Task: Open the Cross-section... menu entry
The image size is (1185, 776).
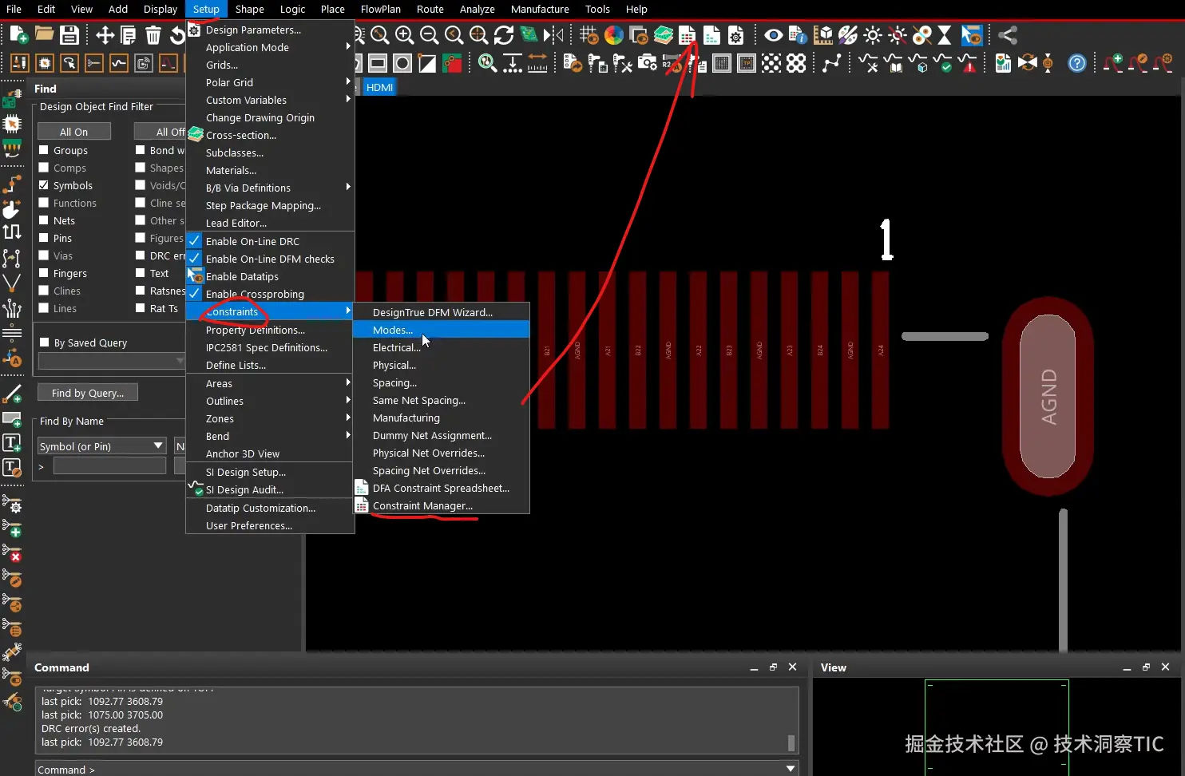Action: pyautogui.click(x=270, y=135)
